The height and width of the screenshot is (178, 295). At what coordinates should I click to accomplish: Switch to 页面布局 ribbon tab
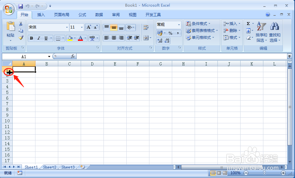(61, 15)
